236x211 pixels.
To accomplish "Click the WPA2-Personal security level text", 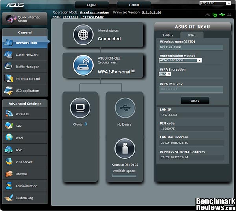I will 114,72.
